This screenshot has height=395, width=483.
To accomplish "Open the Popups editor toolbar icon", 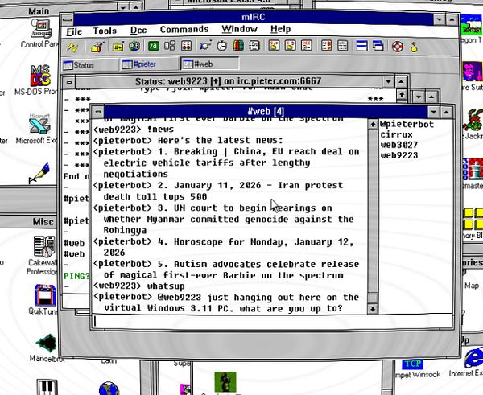I will pyautogui.click(x=169, y=46).
